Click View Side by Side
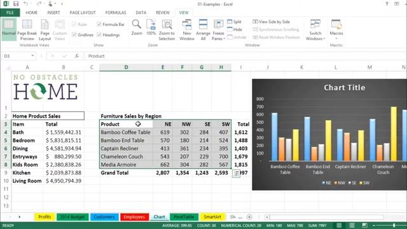Viewport: 407px width, 229px height. 272,22
